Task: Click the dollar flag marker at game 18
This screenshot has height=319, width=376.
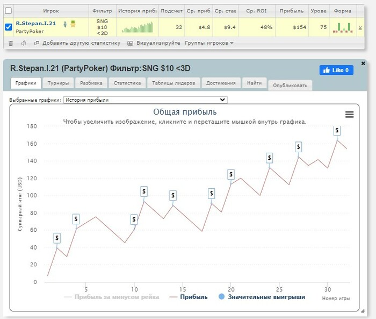Action: point(211,193)
